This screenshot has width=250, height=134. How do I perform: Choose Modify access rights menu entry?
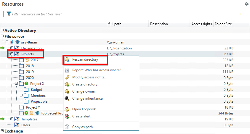89,77
